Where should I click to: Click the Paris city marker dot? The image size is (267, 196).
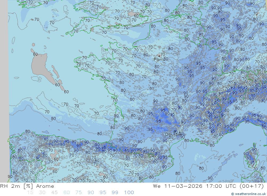point(159,56)
